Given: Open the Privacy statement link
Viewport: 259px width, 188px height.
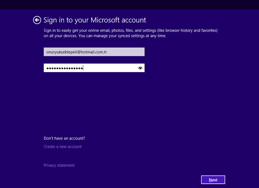Looking at the screenshot, I should (x=59, y=165).
